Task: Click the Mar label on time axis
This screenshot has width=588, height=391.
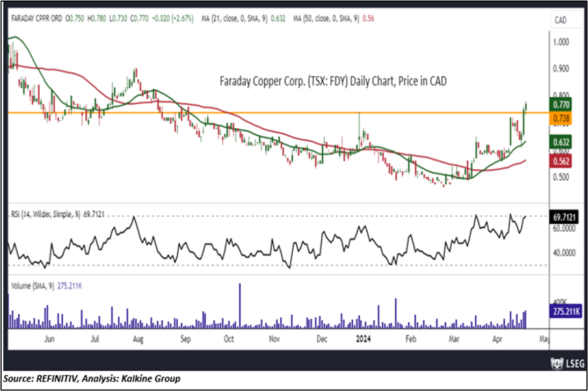Action: (454, 339)
